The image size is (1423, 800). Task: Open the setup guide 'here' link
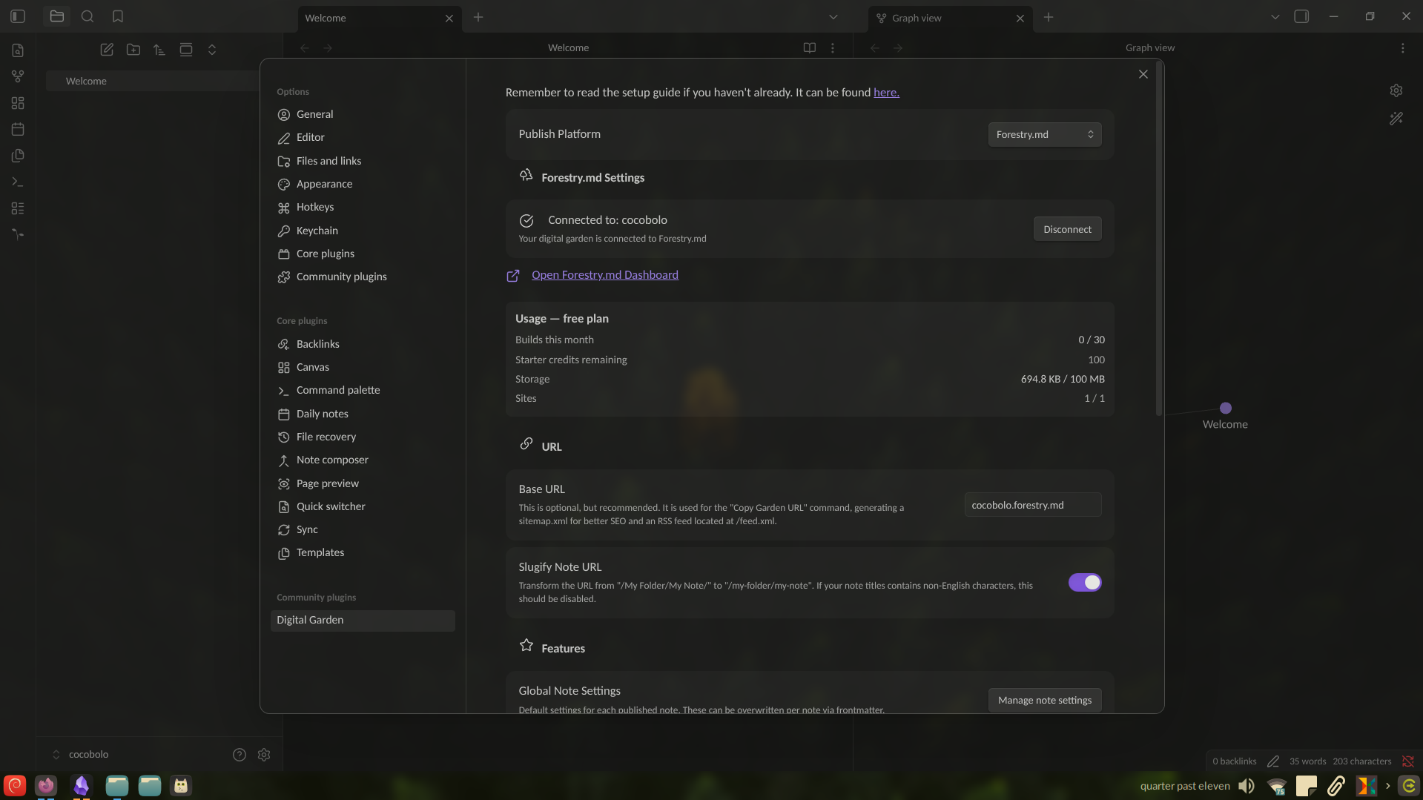click(886, 92)
